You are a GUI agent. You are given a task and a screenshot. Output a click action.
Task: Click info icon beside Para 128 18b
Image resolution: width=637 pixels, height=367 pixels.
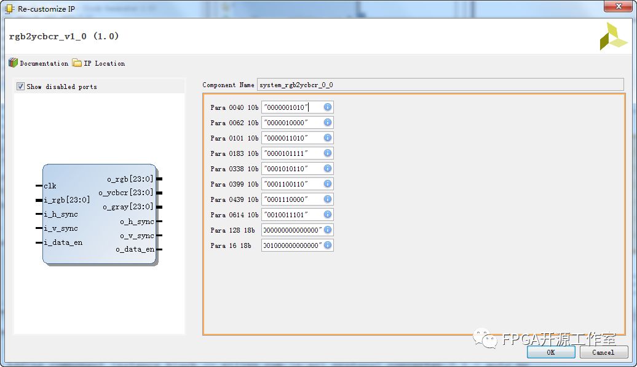(328, 230)
